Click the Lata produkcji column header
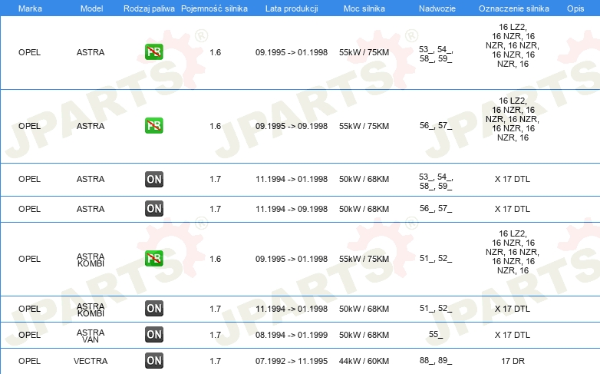This screenshot has height=374, width=600. (x=292, y=8)
